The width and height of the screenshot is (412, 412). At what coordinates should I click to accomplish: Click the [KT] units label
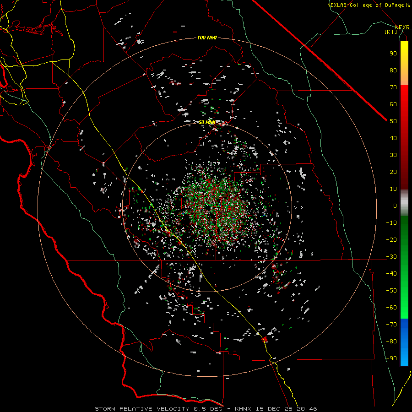coord(391,32)
